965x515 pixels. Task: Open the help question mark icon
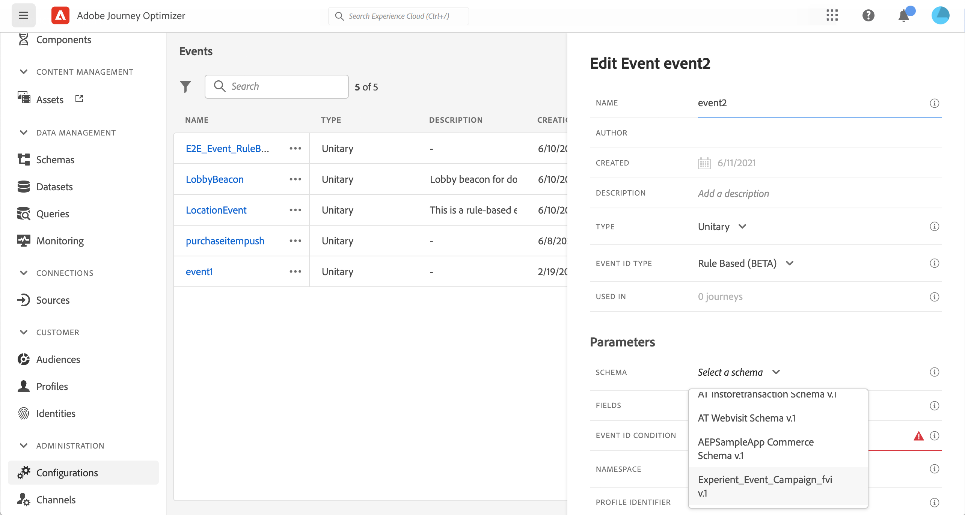[868, 16]
